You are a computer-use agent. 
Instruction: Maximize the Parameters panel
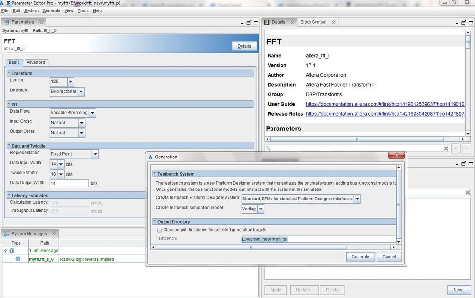tap(256, 23)
